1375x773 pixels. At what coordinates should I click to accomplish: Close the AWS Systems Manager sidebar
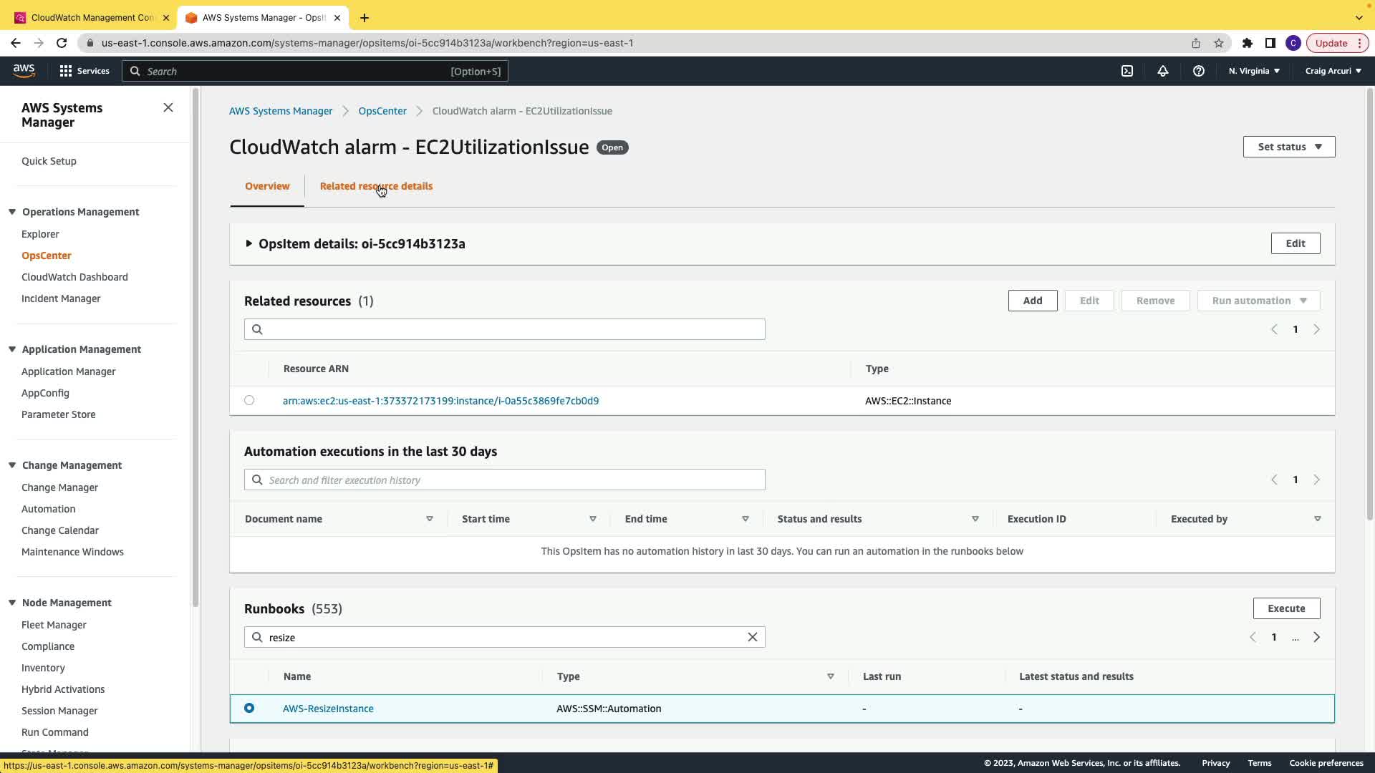point(168,107)
